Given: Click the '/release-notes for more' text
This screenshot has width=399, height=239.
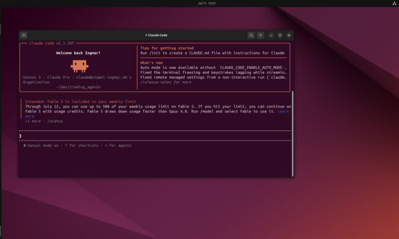Looking at the screenshot, I should point(165,82).
